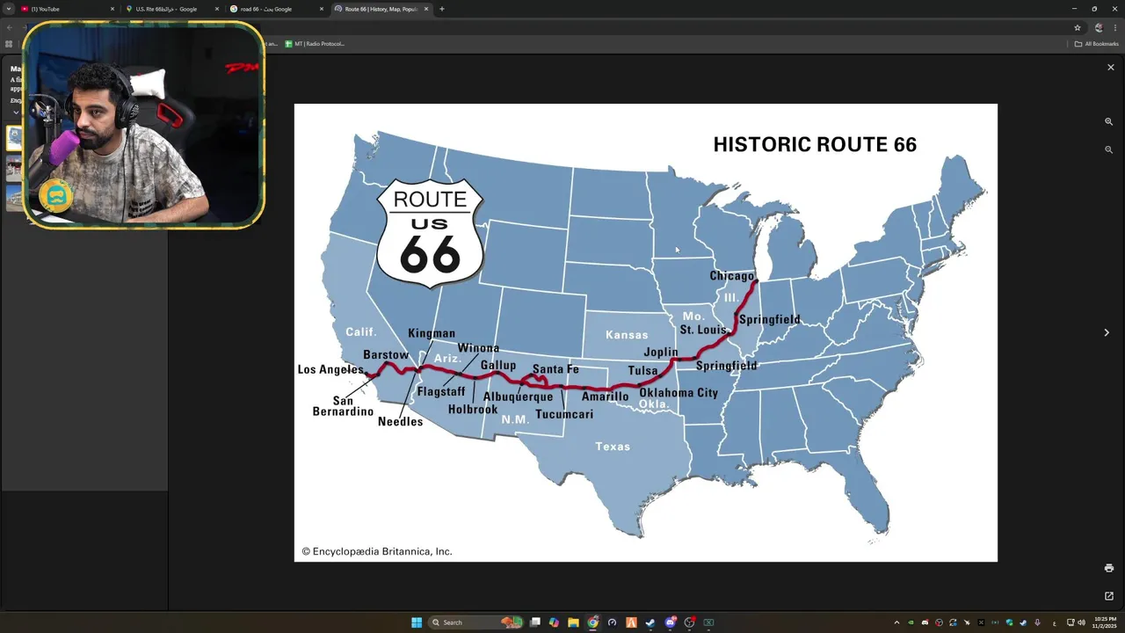Screen dimensions: 1125x633
Task: Open OBS Studio from the taskbar
Action: [x=690, y=622]
